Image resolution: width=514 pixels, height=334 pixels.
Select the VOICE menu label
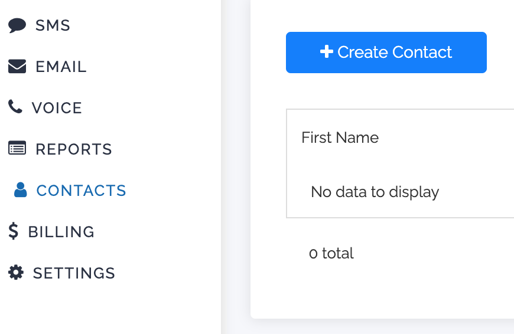(57, 108)
